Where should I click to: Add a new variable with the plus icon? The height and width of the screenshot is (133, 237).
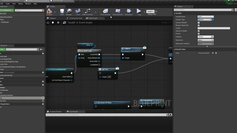pos(43,85)
